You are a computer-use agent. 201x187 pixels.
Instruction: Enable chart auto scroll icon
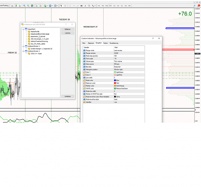point(37,6)
